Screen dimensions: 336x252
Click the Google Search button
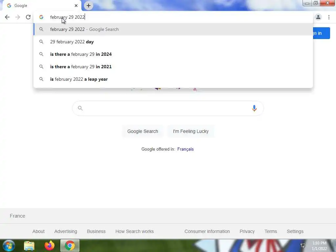143,131
